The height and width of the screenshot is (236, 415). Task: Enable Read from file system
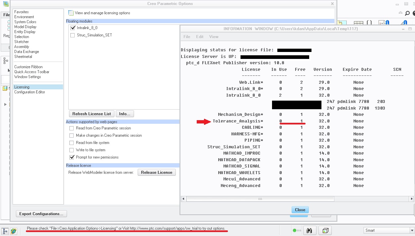pos(72,143)
